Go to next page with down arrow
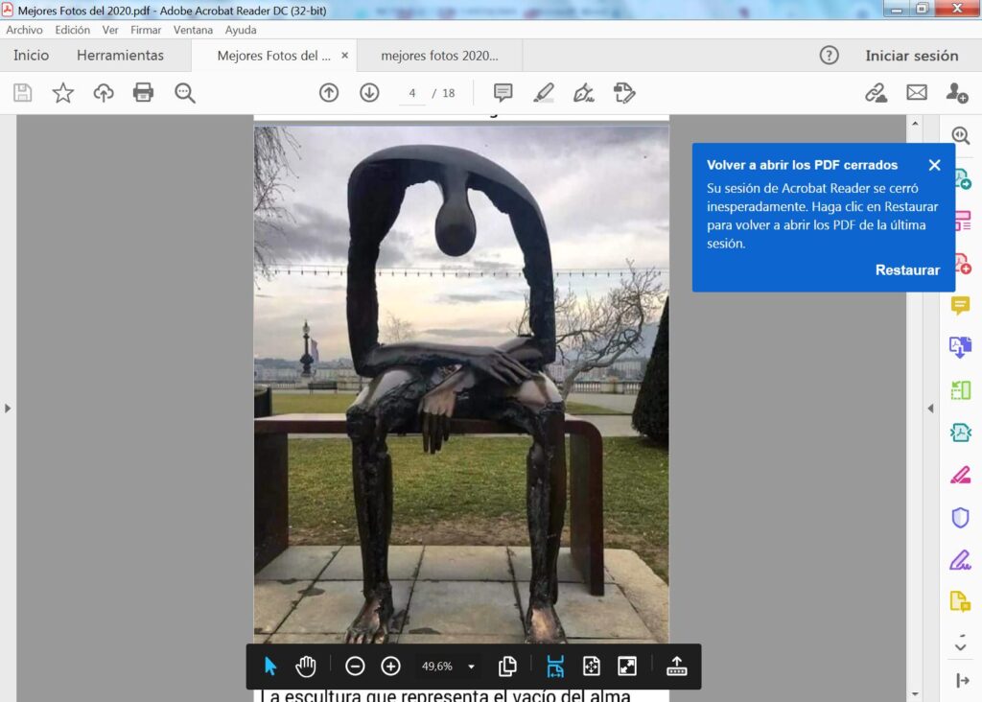 click(x=369, y=93)
